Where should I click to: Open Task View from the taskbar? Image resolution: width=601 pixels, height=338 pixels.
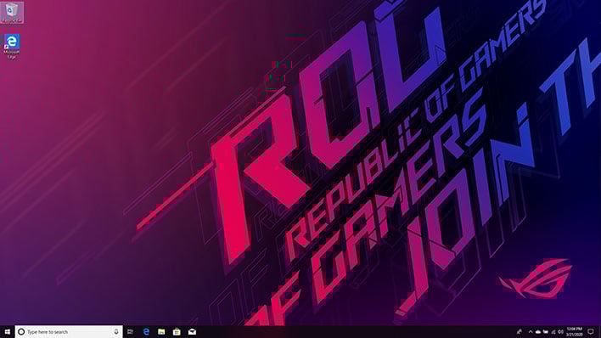pyautogui.click(x=131, y=332)
